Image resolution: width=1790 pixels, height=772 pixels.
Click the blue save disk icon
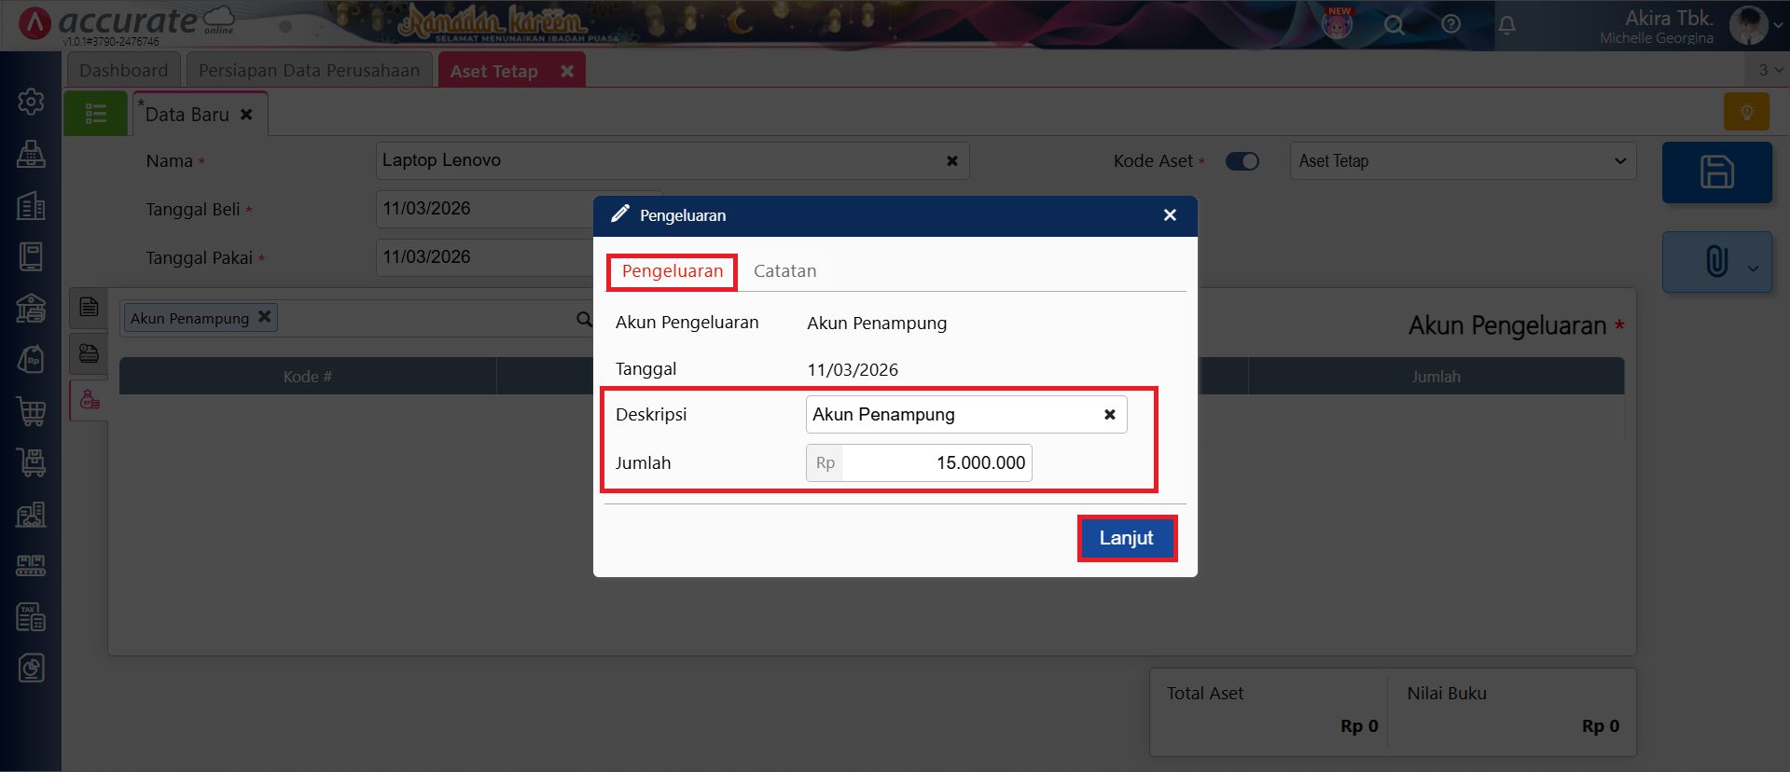[x=1716, y=172]
